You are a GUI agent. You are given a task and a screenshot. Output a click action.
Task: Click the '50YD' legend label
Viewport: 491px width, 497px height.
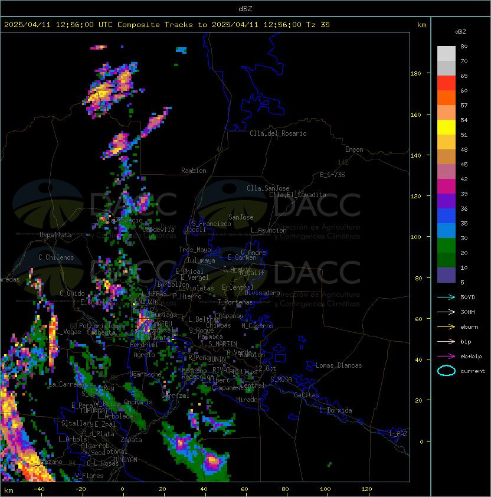[x=467, y=297]
